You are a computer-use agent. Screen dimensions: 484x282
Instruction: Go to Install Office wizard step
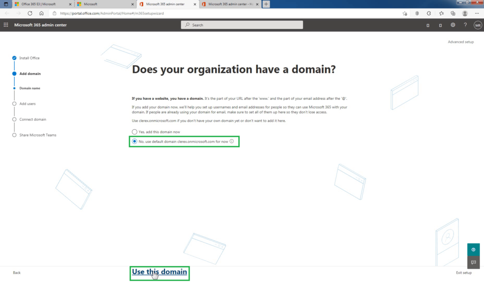(29, 58)
